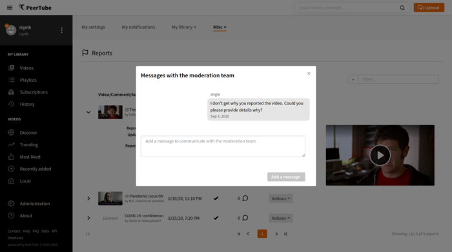This screenshot has height=252, width=452.
Task: Collapse the first expanded report row
Action: [x=88, y=112]
